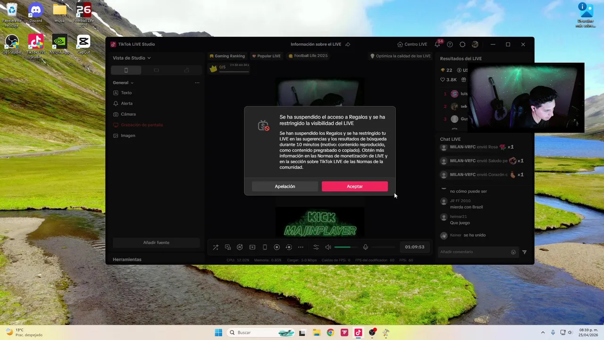Click the crown 0/5 goal progress
Screen dimensions: 604x340
tap(229, 68)
